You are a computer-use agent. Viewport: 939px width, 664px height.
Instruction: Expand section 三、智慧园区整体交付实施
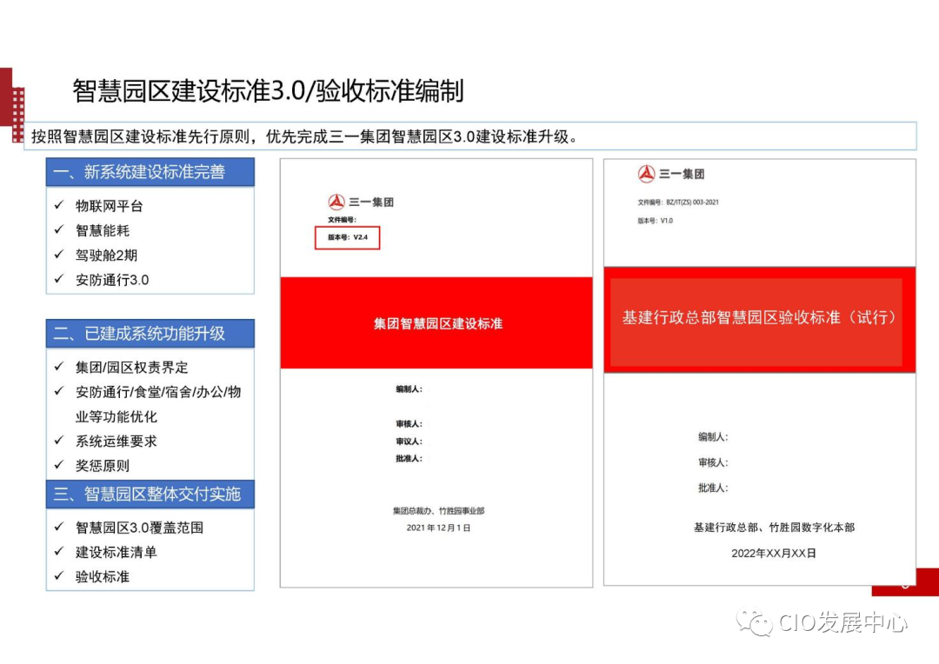150,495
